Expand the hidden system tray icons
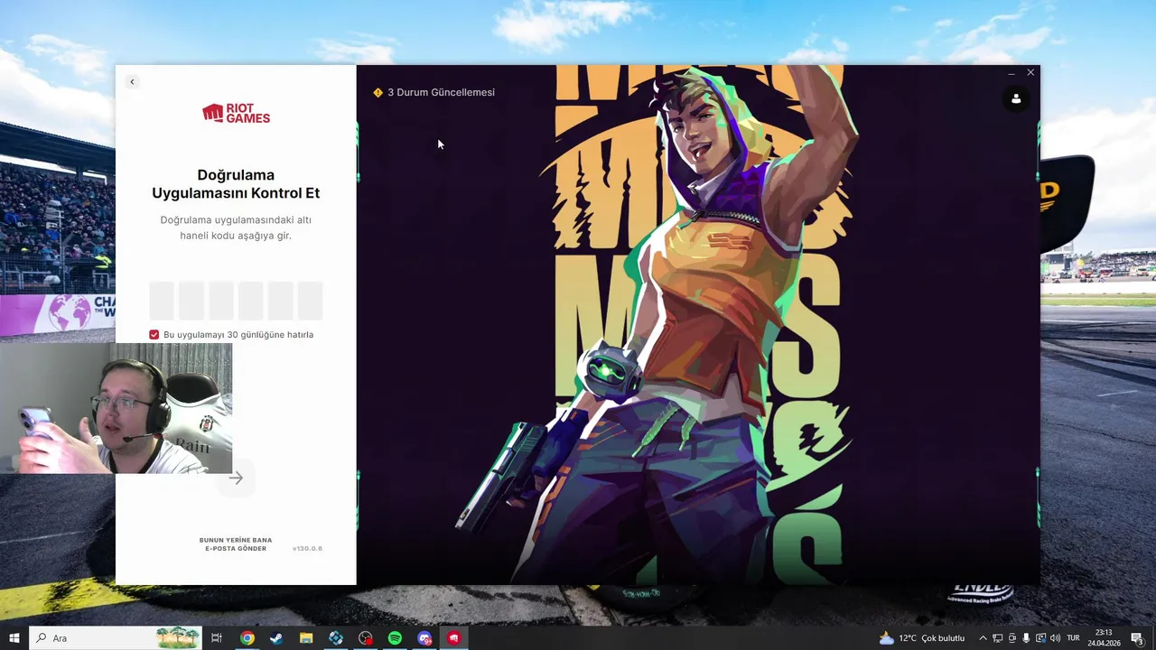This screenshot has height=650, width=1156. pos(984,638)
